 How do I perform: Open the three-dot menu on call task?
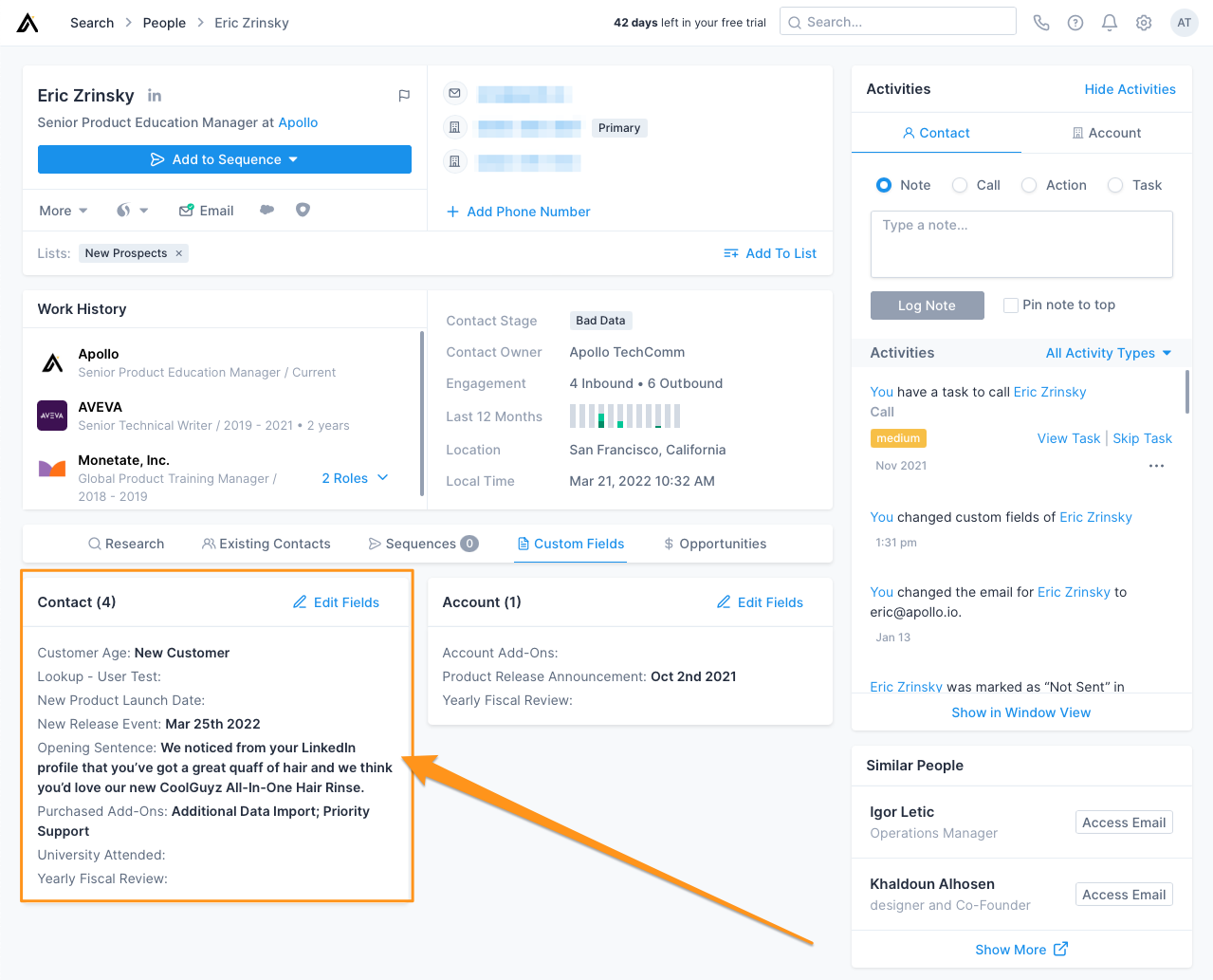(1156, 466)
